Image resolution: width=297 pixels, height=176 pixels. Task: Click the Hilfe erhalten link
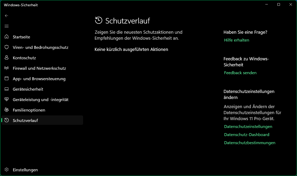point(236,40)
